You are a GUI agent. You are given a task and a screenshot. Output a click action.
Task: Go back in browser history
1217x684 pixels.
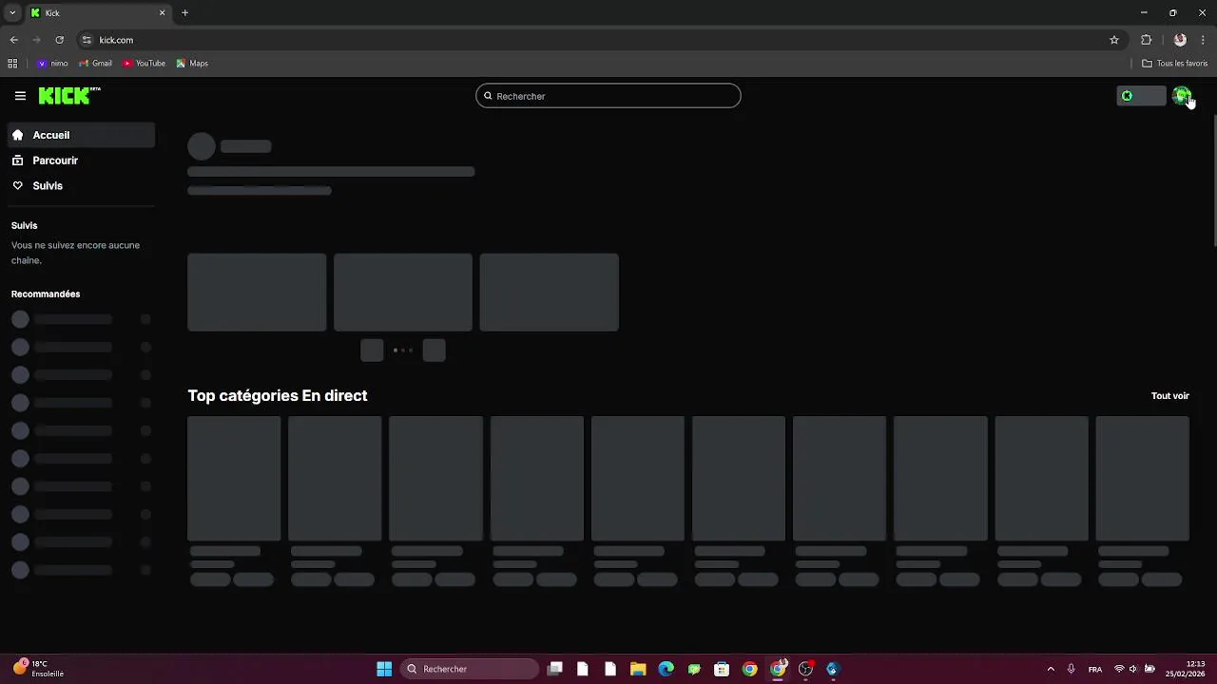(14, 40)
